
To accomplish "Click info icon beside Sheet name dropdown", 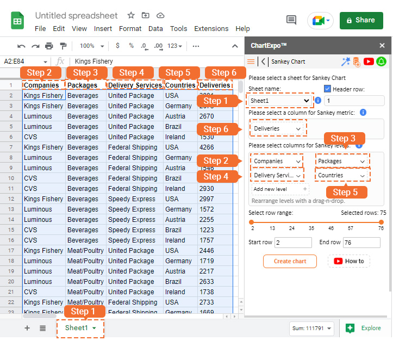I will pyautogui.click(x=318, y=101).
